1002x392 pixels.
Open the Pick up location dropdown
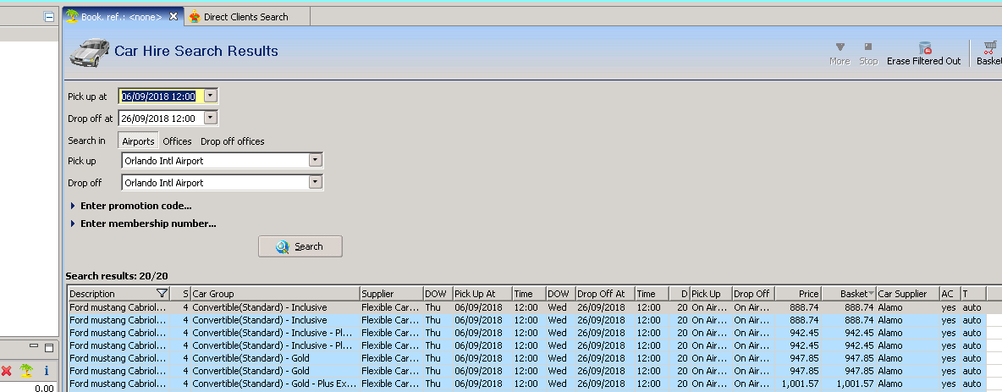tap(315, 161)
